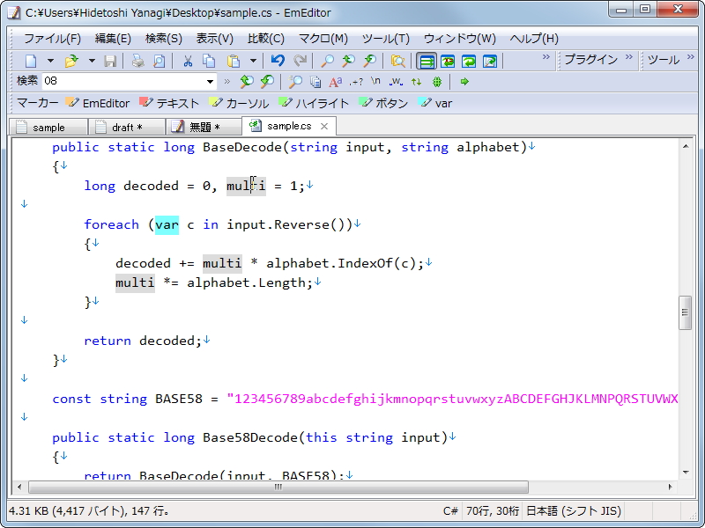Click the 'return decoded;' line text

[x=143, y=341]
